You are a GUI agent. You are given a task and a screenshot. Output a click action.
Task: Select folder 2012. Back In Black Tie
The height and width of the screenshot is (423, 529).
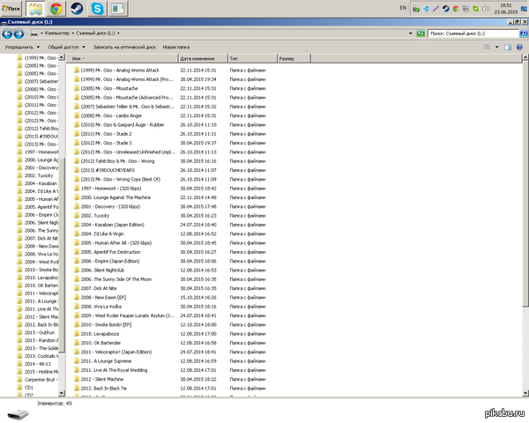101,389
